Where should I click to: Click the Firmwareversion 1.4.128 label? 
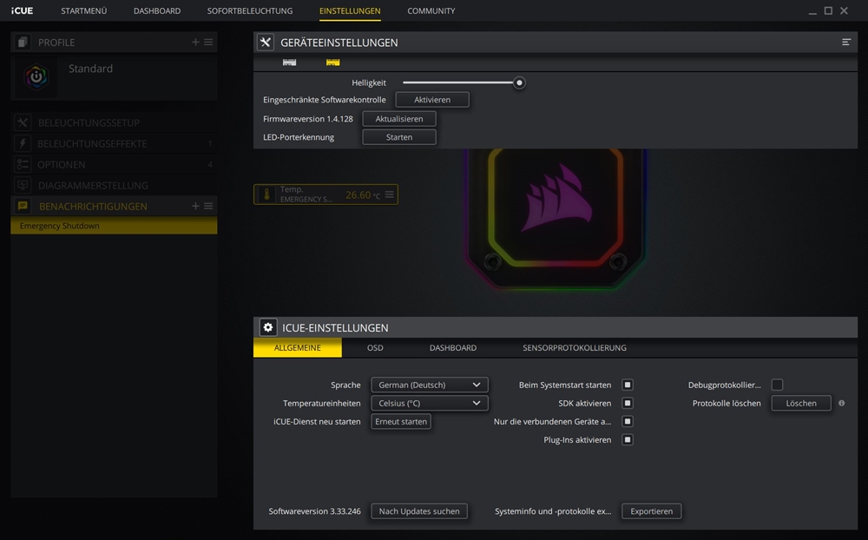(308, 119)
